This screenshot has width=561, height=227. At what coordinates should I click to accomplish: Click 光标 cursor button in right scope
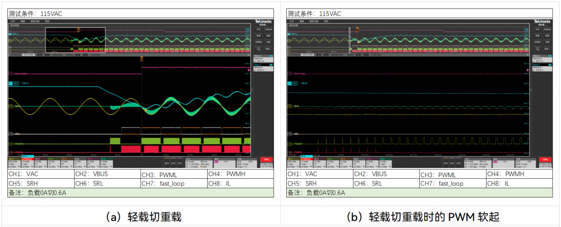538,29
